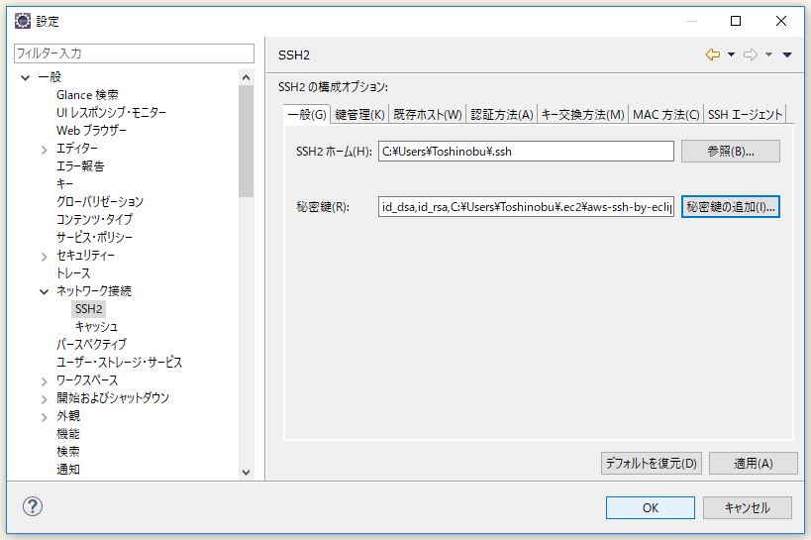Select グローバリゼーション in the tree
The image size is (811, 540).
(x=100, y=202)
